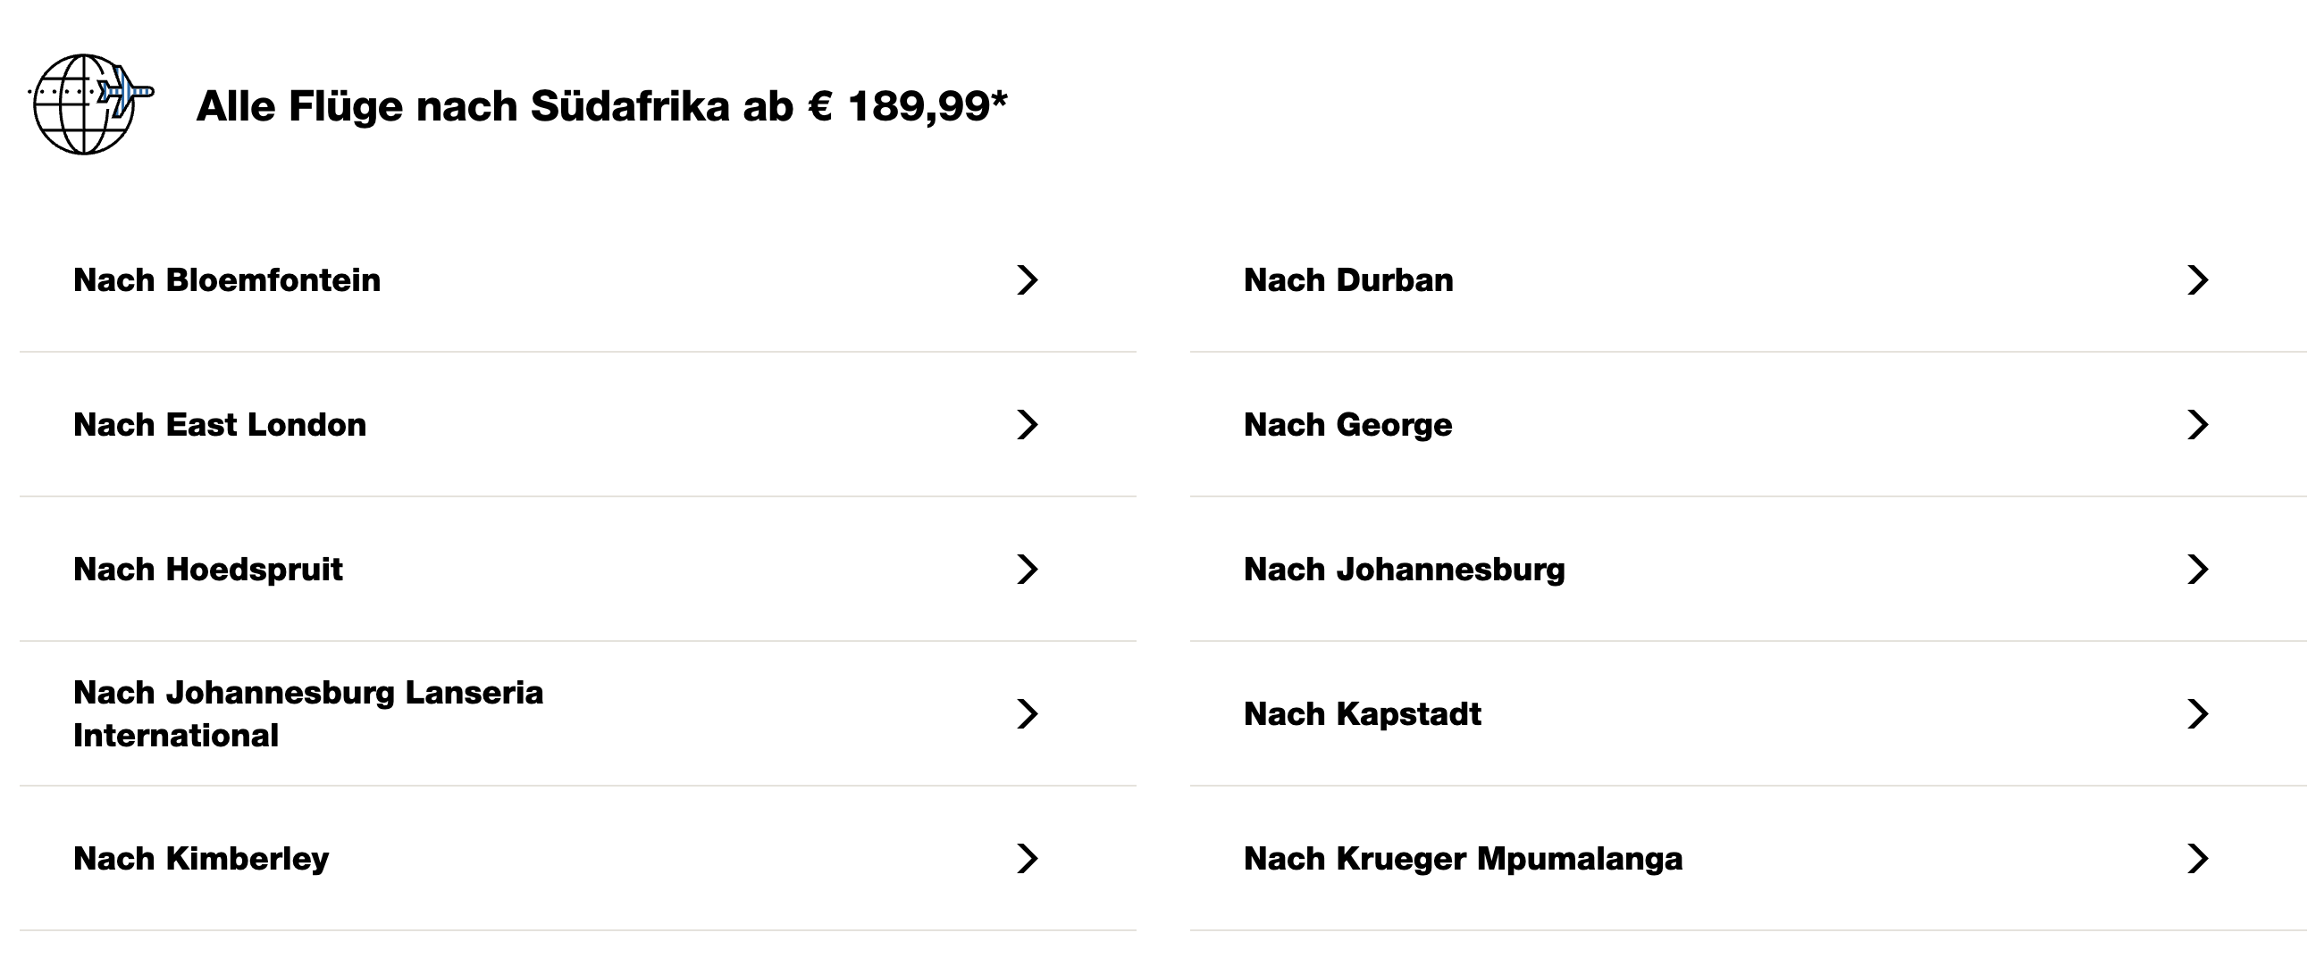Click the Alle Flüge nach Südafrika heading
The height and width of the screenshot is (966, 2316).
601,106
